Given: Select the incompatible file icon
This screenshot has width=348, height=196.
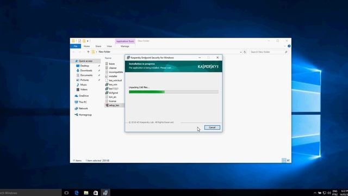Looking at the screenshot, I should (107, 72).
